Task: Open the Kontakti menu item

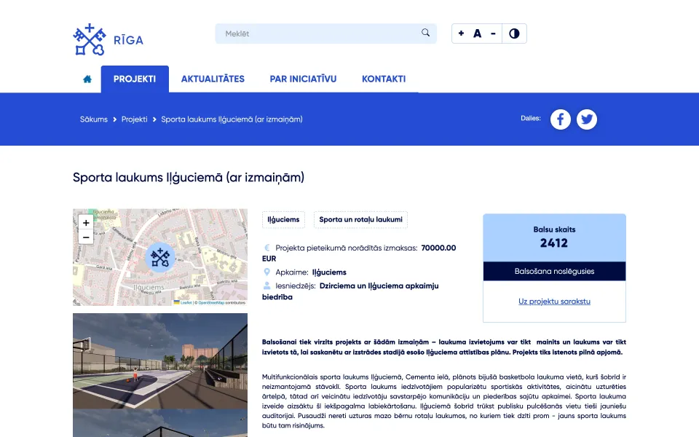Action: pyautogui.click(x=384, y=79)
